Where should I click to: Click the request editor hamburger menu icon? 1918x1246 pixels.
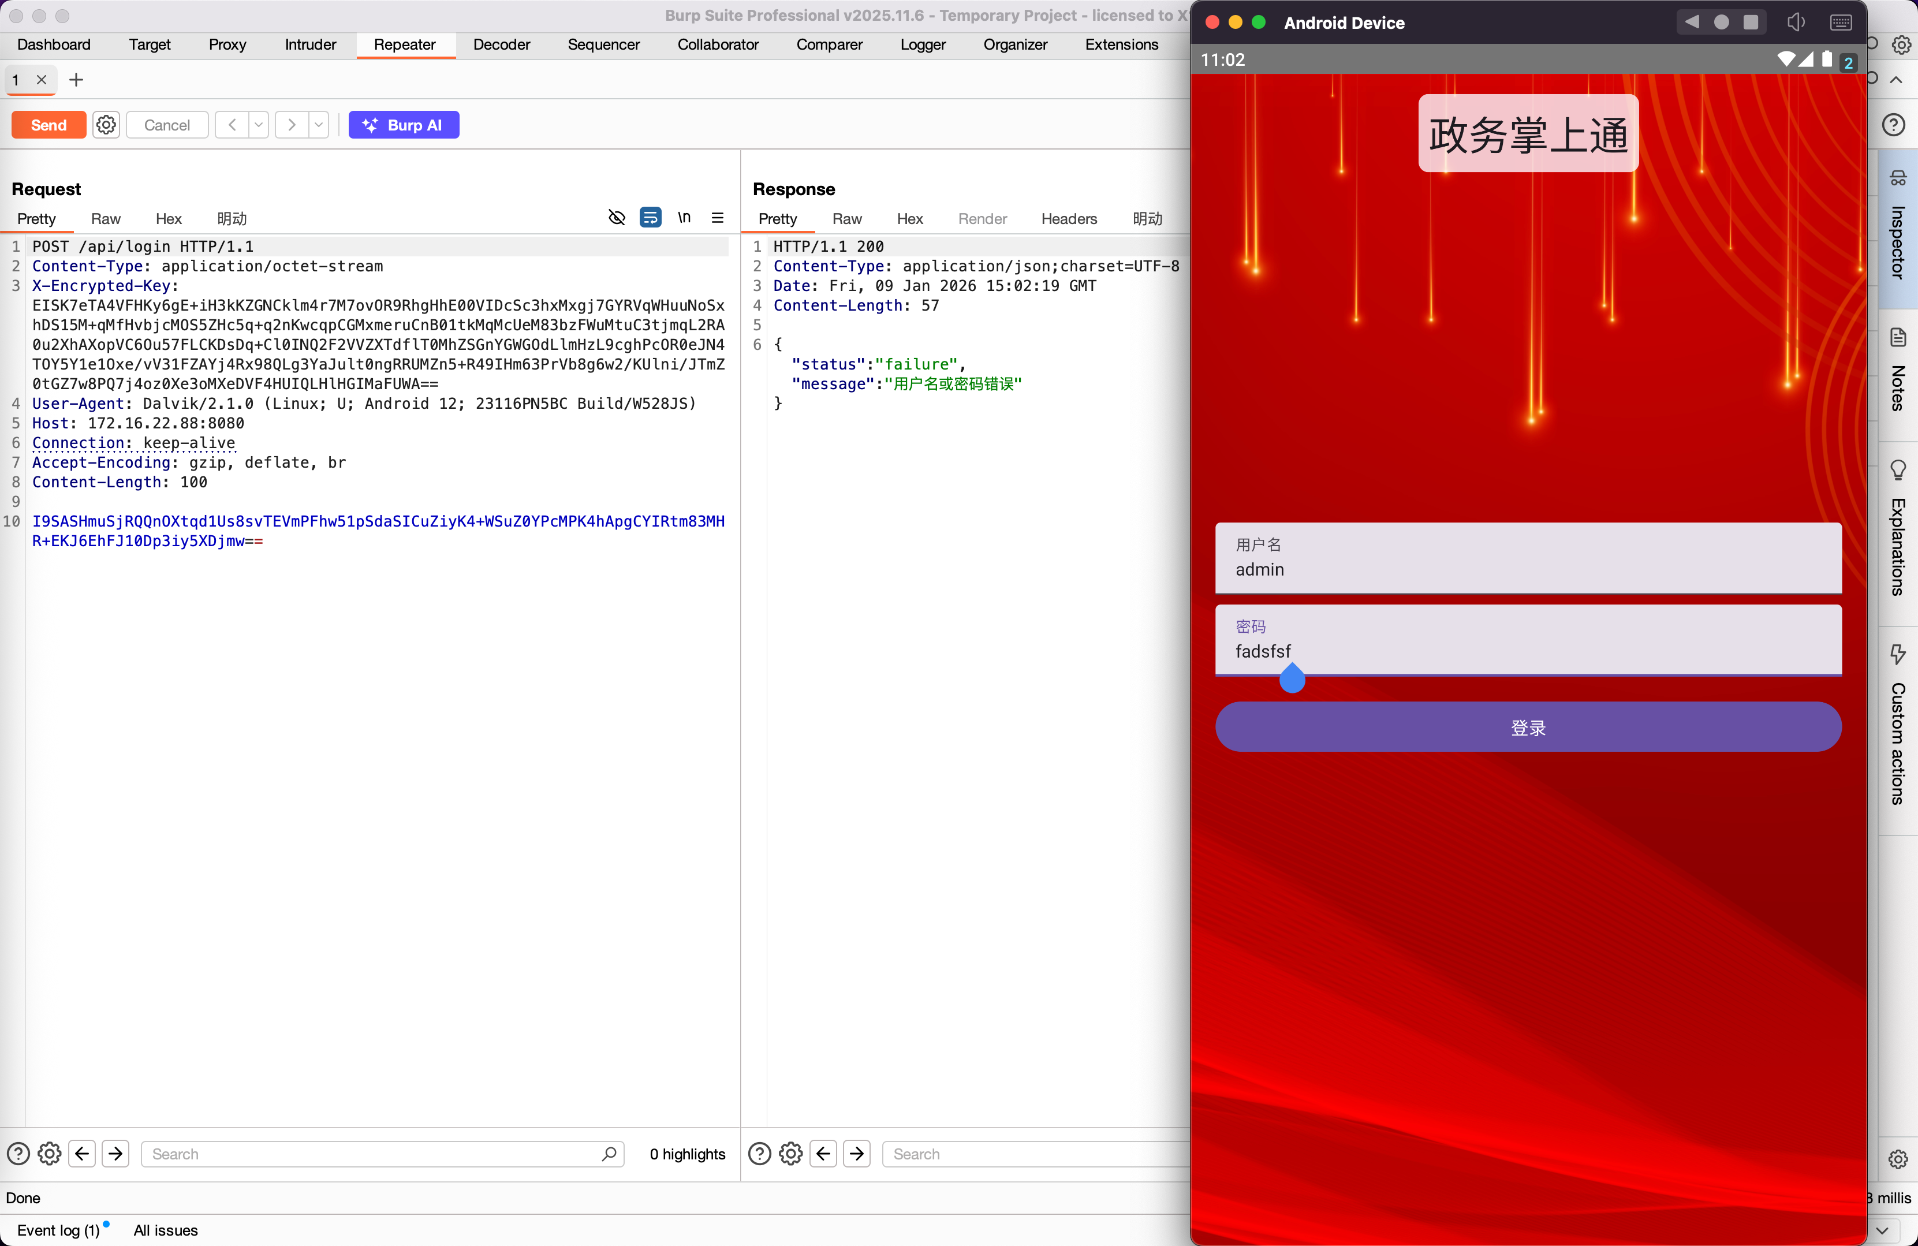click(x=717, y=218)
